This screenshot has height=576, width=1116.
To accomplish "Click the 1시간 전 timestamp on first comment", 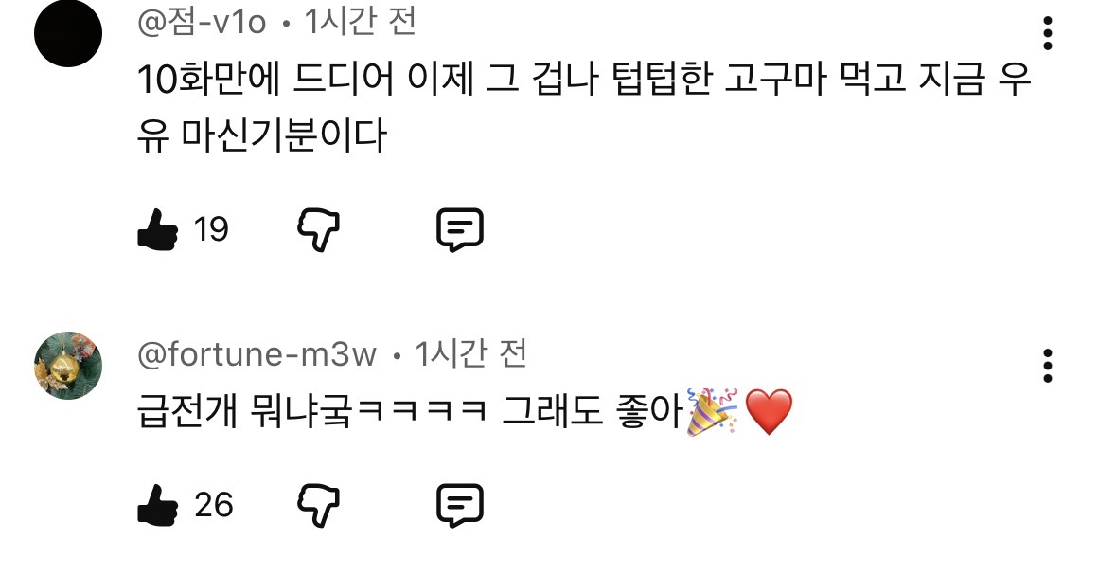I will (x=360, y=22).
